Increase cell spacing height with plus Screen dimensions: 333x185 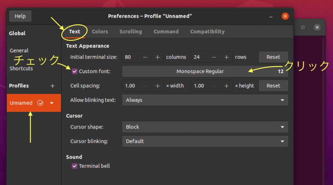226,86
